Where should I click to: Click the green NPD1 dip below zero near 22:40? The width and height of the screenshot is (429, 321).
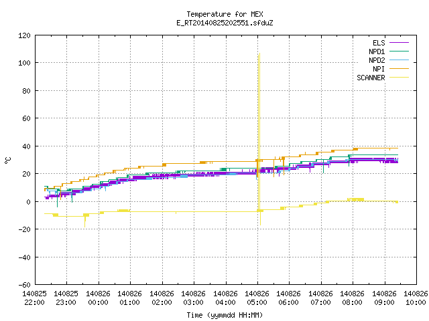tap(57, 199)
